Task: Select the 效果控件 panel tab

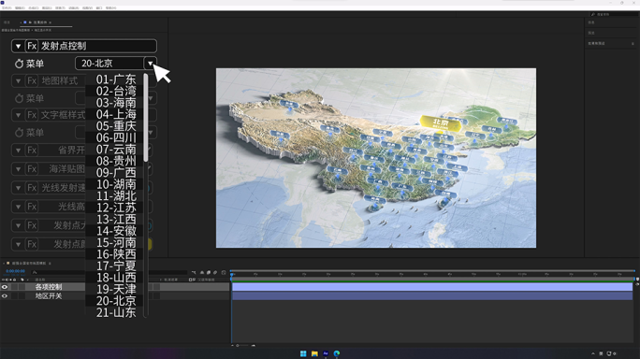Action: pos(40,22)
